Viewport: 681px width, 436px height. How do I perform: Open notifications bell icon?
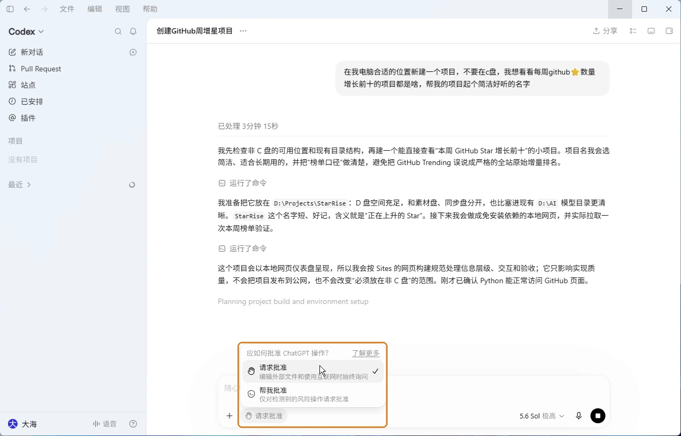[133, 31]
